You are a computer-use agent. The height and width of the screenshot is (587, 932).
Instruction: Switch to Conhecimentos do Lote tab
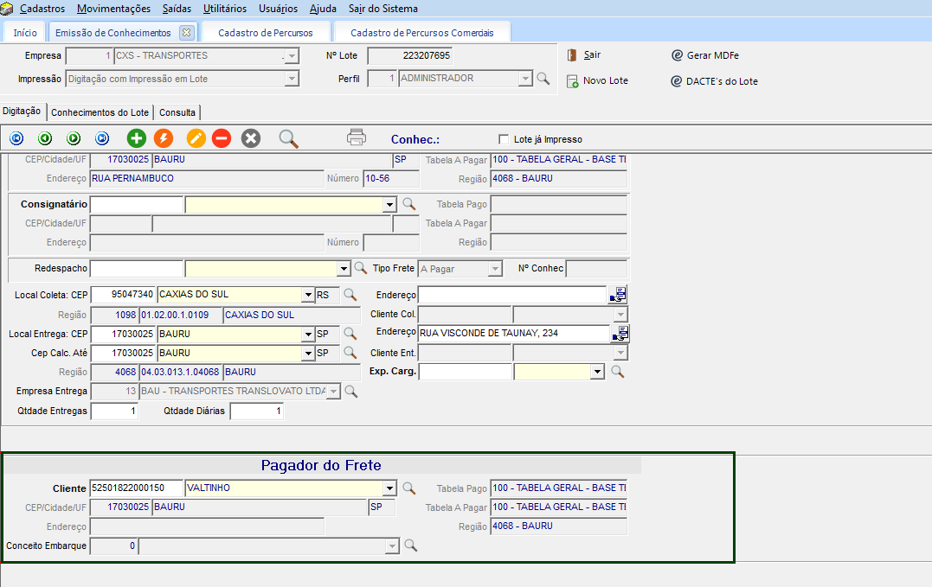pos(100,112)
